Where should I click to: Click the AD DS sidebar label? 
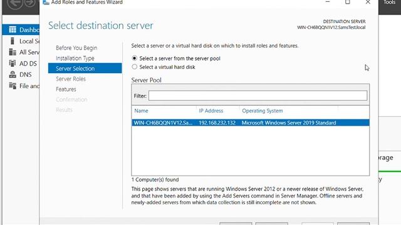(28, 64)
